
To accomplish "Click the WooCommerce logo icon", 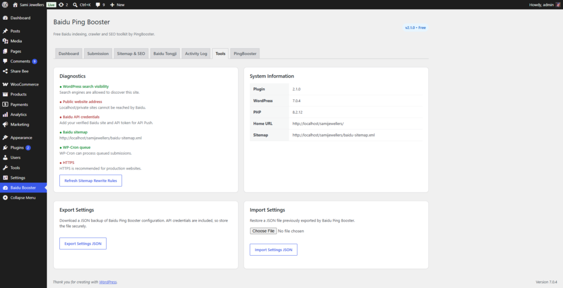I will (5, 84).
